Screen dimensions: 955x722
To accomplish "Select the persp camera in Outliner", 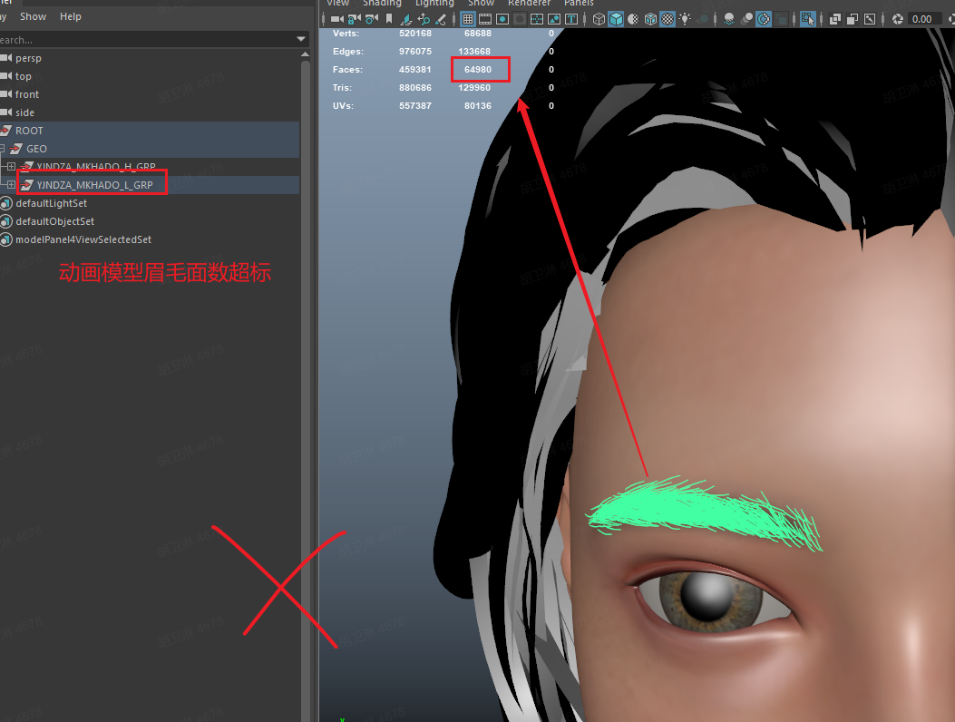I will [28, 58].
